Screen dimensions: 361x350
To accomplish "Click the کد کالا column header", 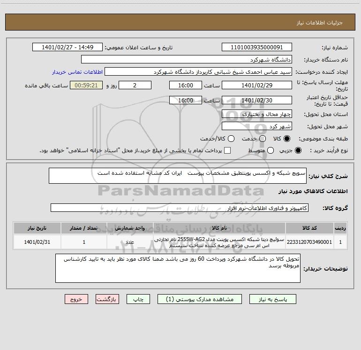I will (309, 228).
